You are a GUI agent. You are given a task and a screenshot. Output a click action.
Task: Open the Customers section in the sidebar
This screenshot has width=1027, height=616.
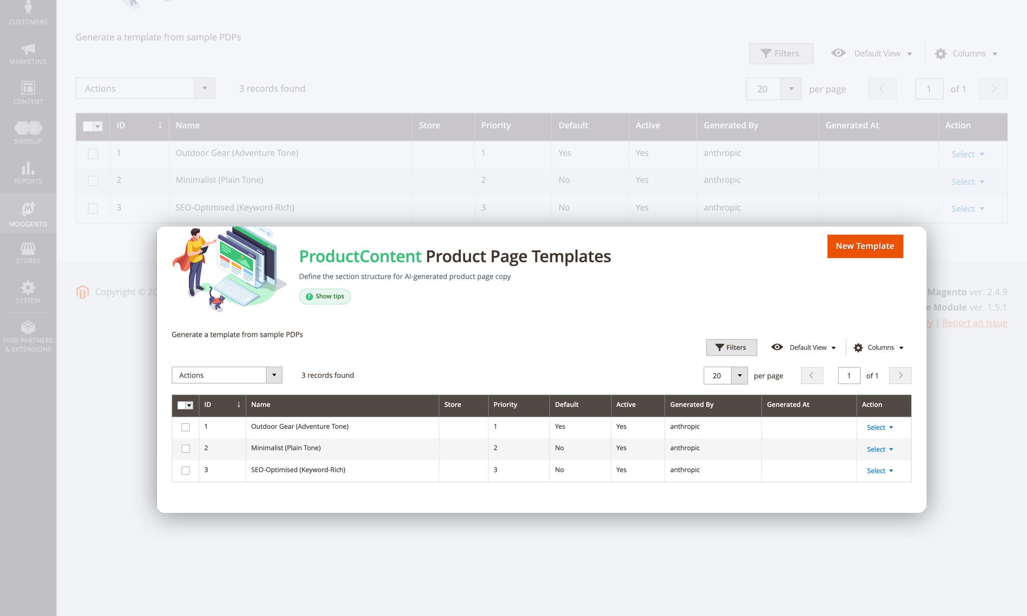tap(28, 14)
